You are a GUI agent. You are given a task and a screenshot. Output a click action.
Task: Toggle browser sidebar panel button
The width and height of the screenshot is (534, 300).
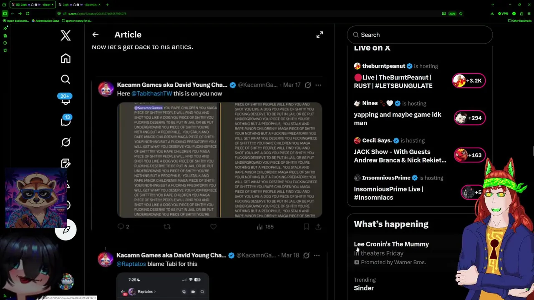pos(5,13)
